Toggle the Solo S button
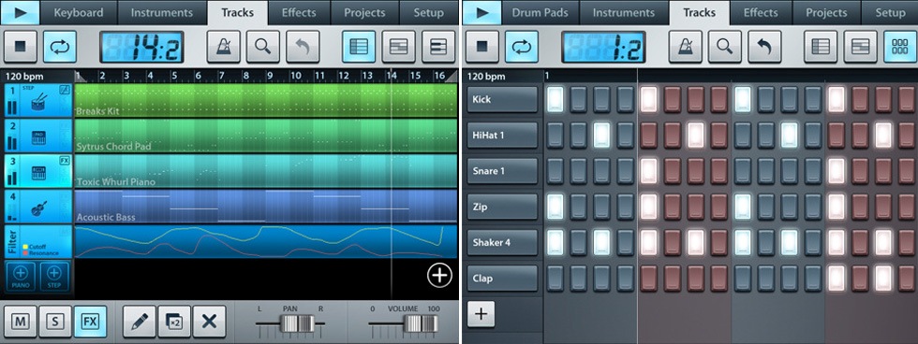The width and height of the screenshot is (918, 344). point(55,322)
